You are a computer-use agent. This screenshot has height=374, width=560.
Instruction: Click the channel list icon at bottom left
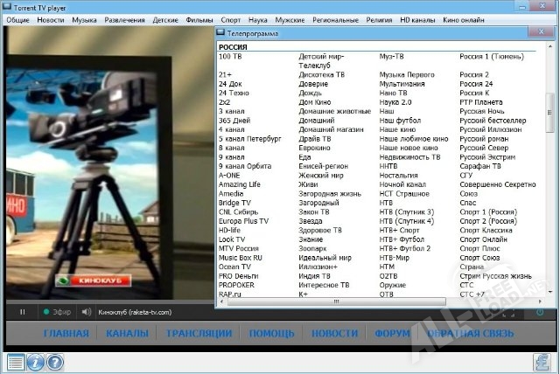click(15, 362)
